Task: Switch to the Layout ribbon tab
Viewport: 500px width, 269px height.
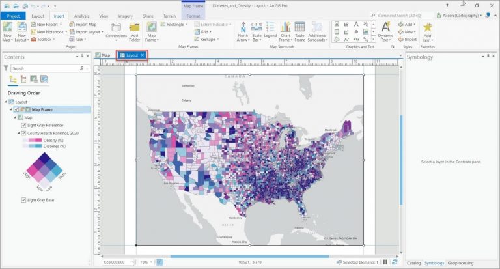Action: pos(38,16)
